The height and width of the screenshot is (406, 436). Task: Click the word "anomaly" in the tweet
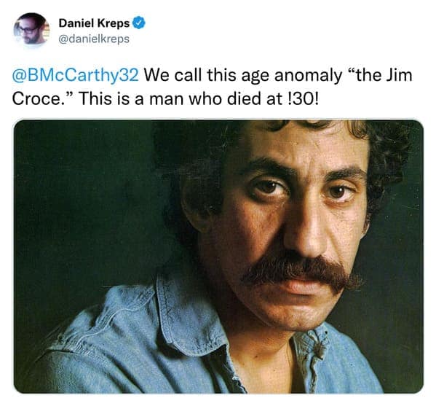[x=308, y=76]
